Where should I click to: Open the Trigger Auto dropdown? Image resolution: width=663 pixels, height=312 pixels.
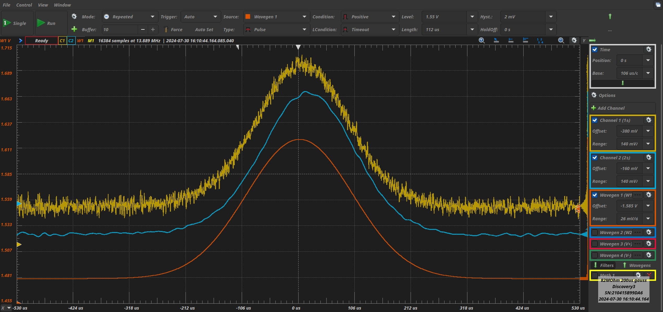pyautogui.click(x=200, y=17)
